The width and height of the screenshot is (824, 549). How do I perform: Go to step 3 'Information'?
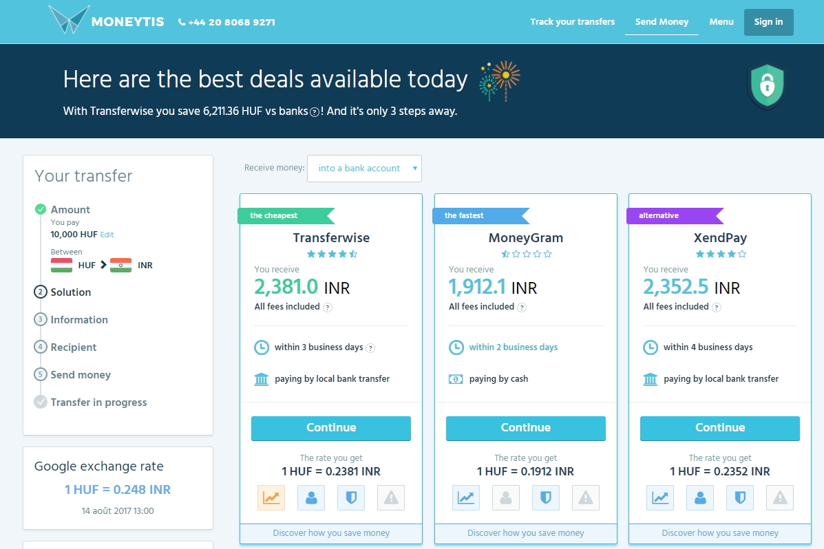[79, 319]
